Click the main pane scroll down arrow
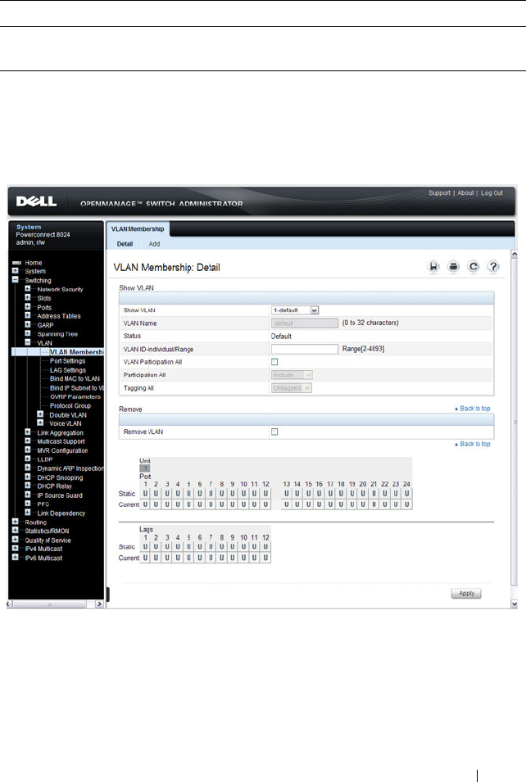The height and width of the screenshot is (782, 526). (x=515, y=604)
